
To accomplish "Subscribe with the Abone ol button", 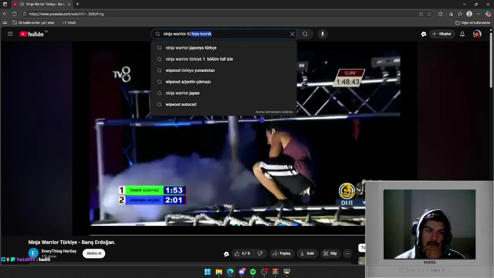I will pos(94,253).
